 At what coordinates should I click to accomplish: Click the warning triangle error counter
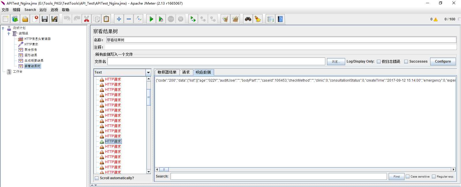tap(435, 19)
